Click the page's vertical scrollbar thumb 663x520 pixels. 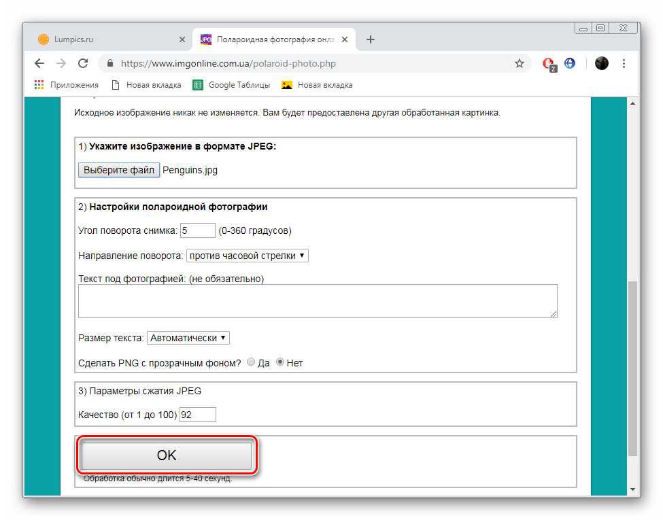tap(632, 367)
